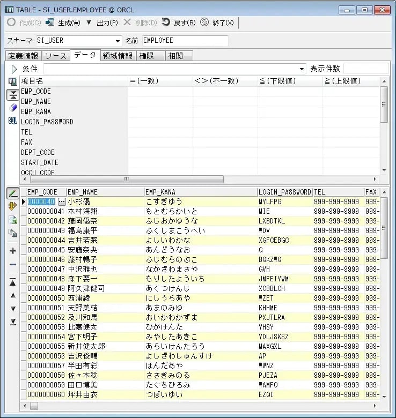
Task: Open the ソース tab
Action: [56, 56]
